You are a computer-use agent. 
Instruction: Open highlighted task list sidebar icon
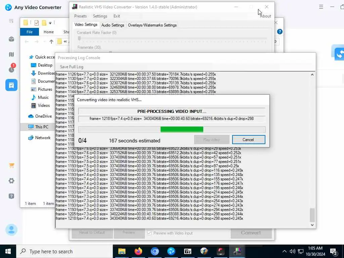click(x=11, y=85)
